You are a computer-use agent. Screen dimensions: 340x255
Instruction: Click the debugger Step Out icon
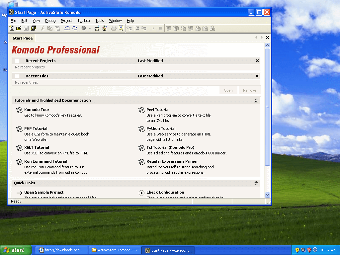tap(144, 28)
